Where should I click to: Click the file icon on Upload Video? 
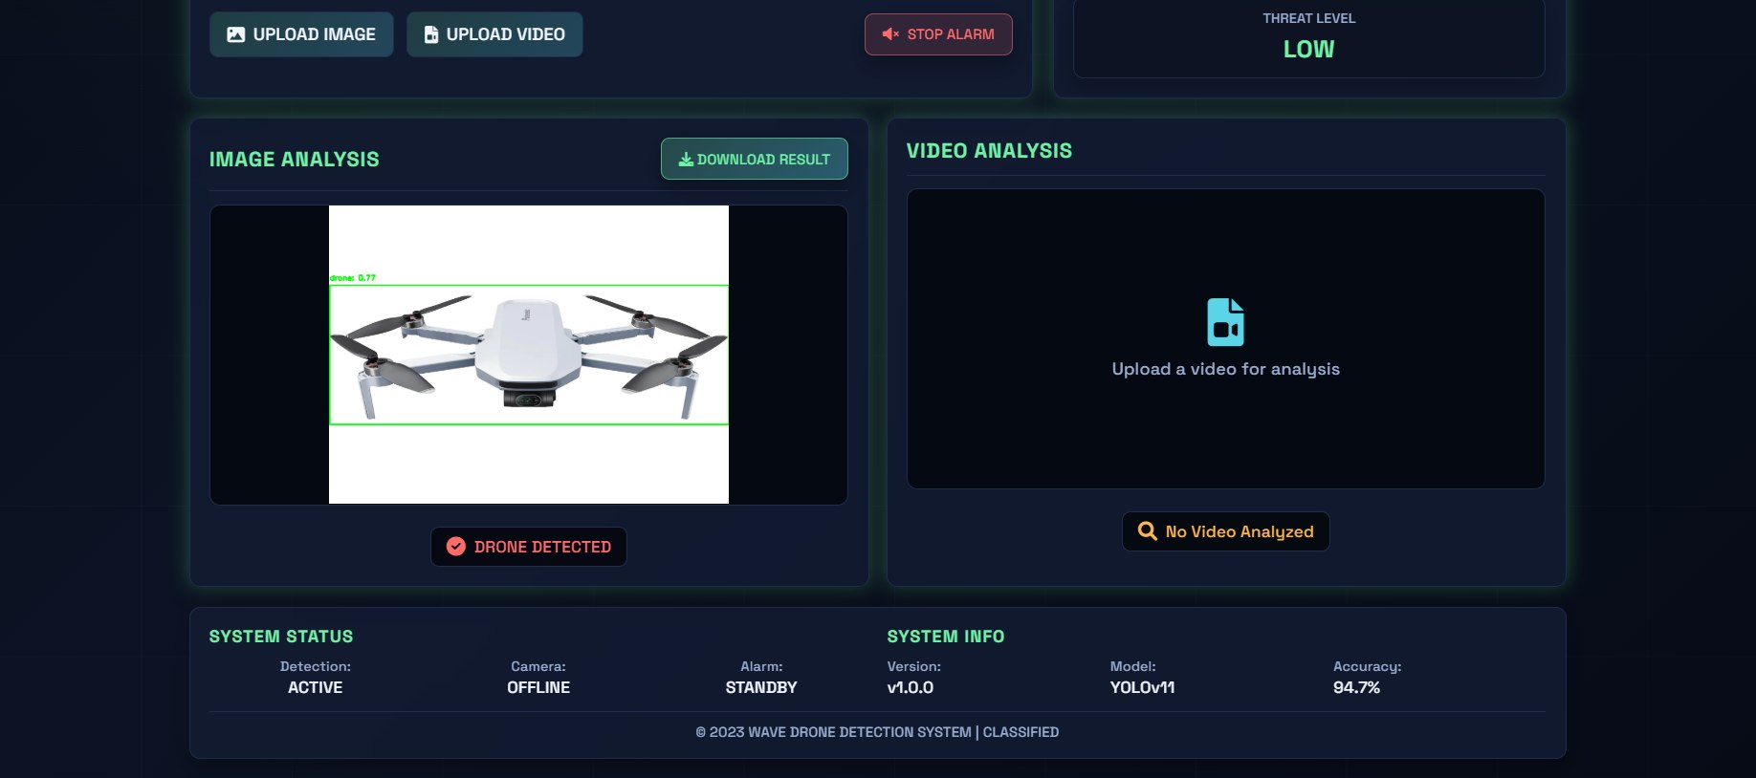[431, 34]
